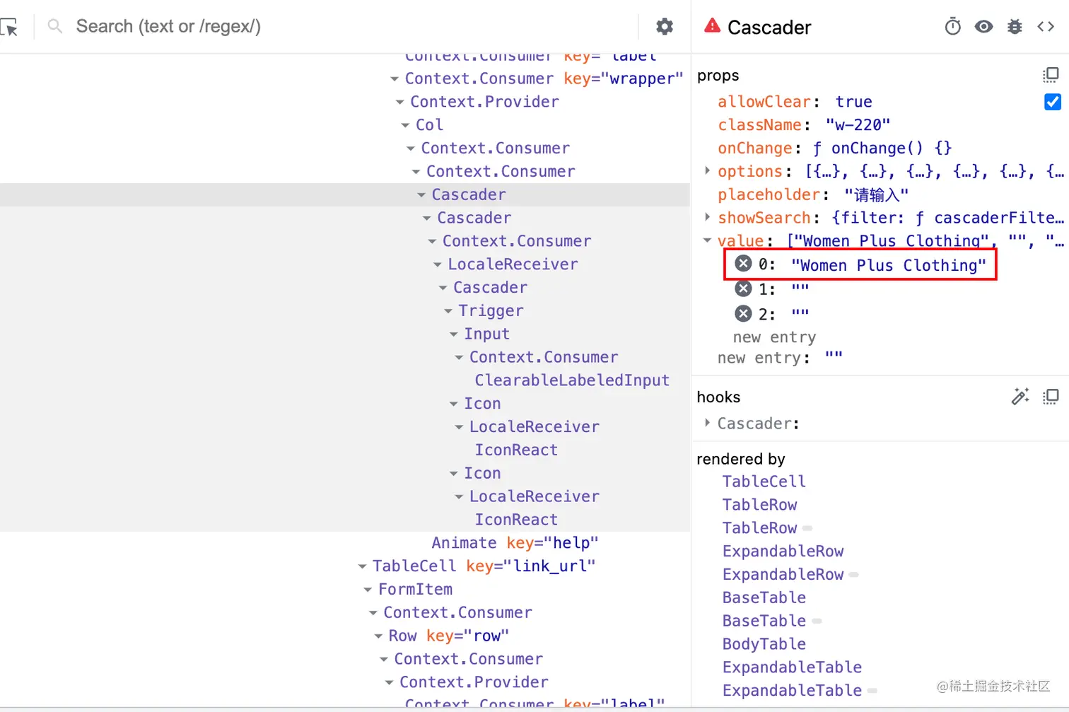Edit the new entry value field
The image size is (1069, 712).
834,358
